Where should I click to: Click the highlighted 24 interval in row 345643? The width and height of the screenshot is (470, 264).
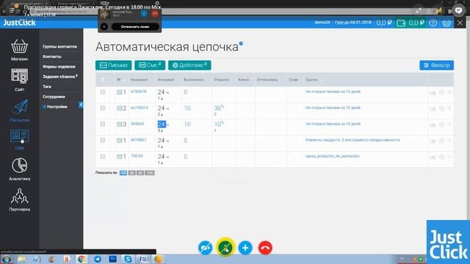click(x=162, y=124)
